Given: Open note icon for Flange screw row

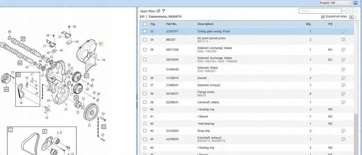Looking at the screenshot, I should click(x=343, y=94).
